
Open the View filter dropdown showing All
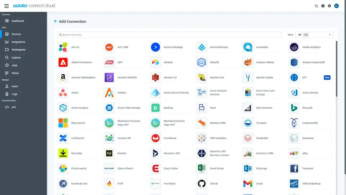314,35
